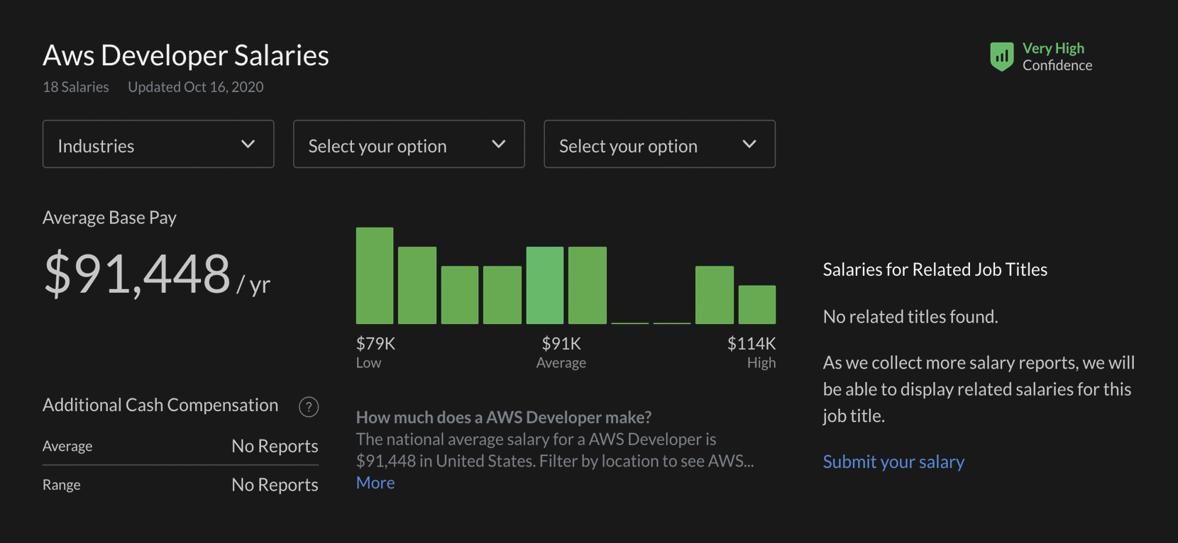Click the Average Base Pay label
This screenshot has height=543, width=1178.
point(109,218)
